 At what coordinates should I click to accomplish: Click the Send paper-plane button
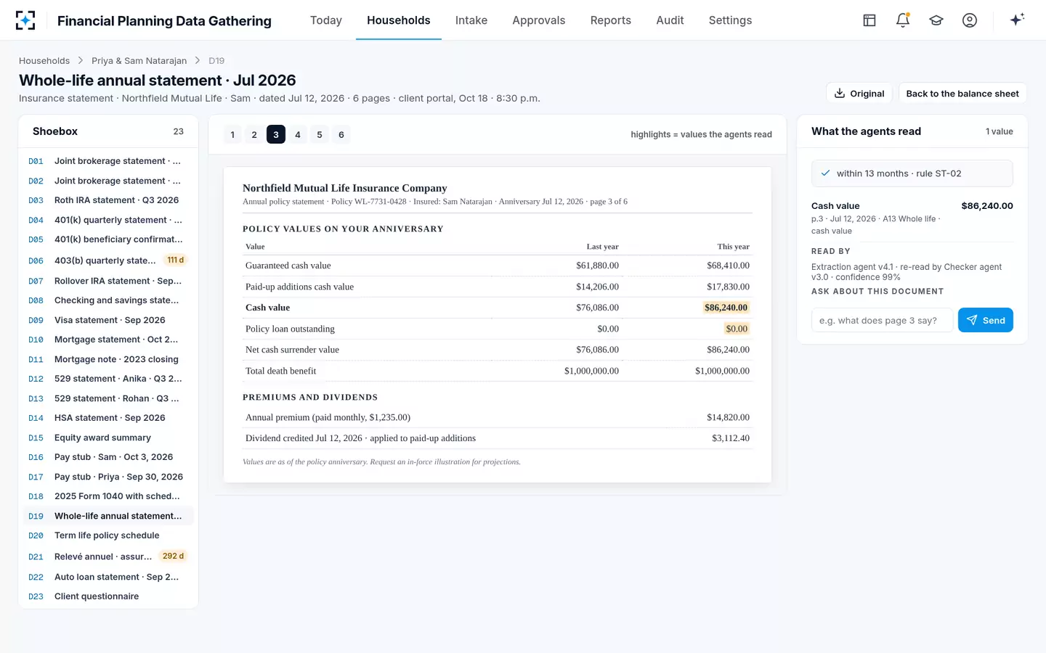click(986, 320)
